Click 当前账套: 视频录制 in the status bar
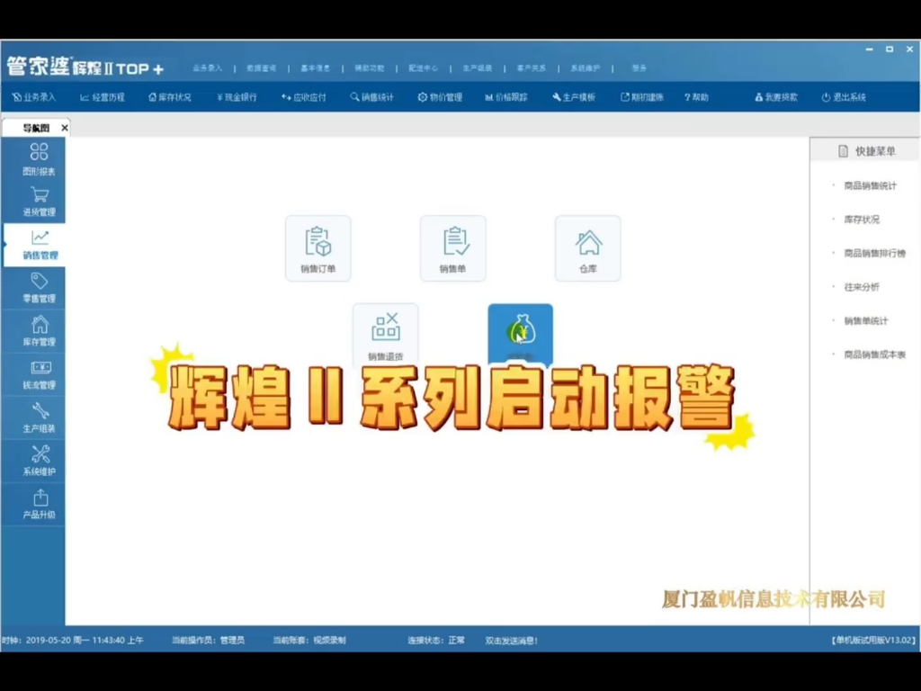This screenshot has width=921, height=691. tap(309, 641)
